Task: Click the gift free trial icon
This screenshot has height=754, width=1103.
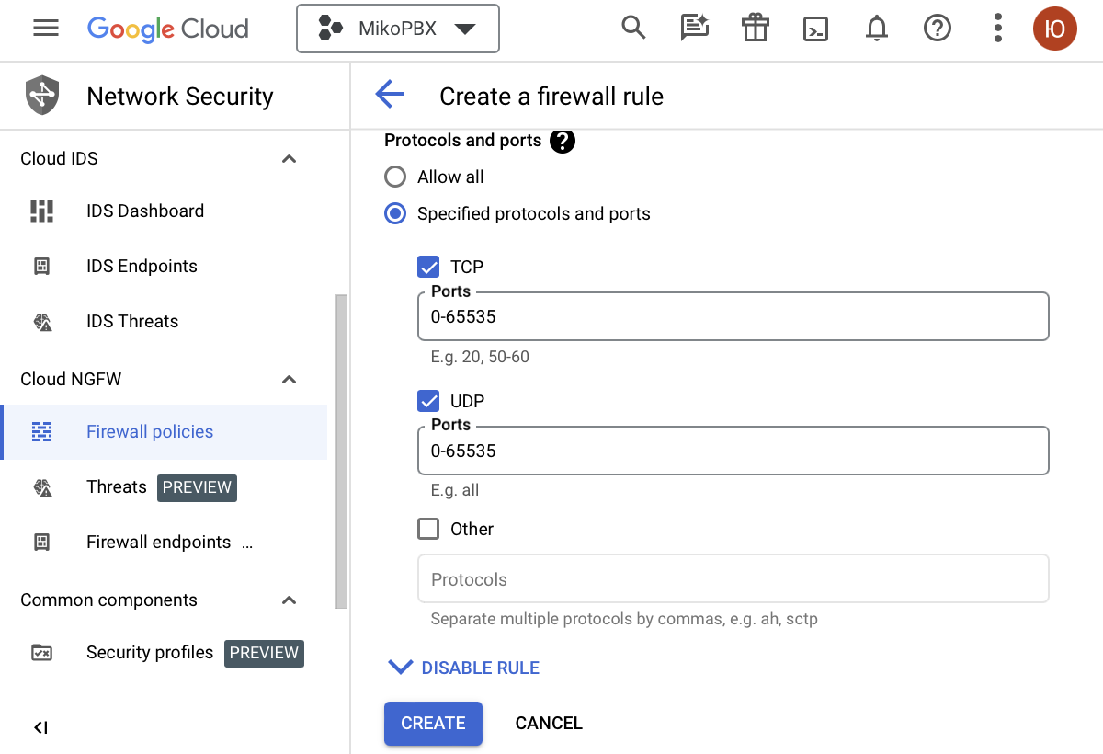Action: tap(755, 29)
